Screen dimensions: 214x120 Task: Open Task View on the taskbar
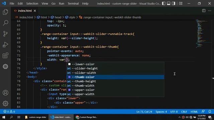[19, 117]
